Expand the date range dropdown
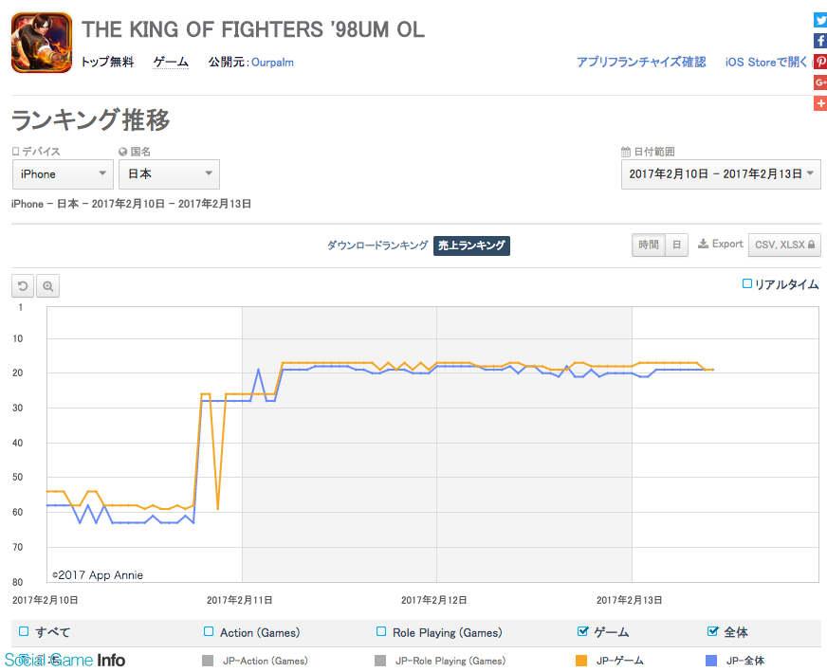Screen dimensions: 827x672 [721, 174]
